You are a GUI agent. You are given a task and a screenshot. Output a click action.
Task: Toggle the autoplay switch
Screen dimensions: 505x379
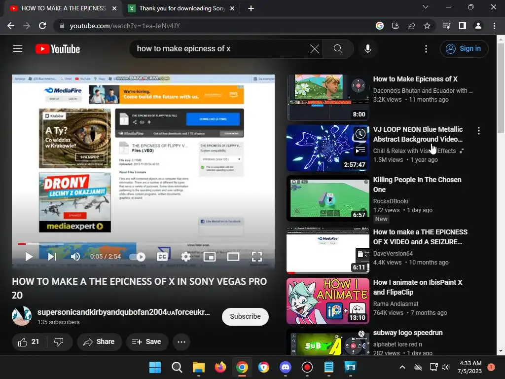click(137, 257)
